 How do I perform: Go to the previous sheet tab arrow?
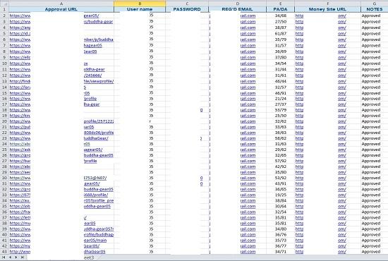[x=10, y=257]
